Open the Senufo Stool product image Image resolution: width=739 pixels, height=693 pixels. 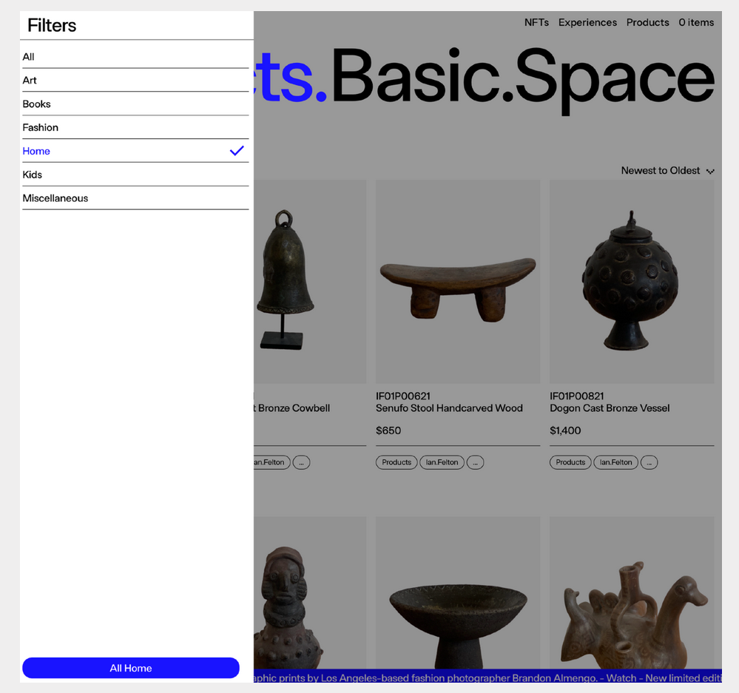(458, 281)
